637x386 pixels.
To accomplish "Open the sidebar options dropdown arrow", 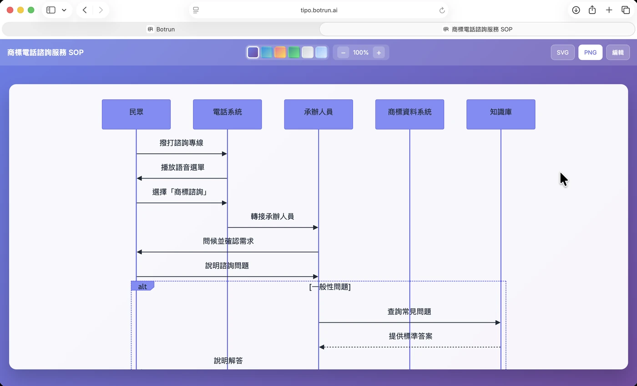I will [64, 10].
